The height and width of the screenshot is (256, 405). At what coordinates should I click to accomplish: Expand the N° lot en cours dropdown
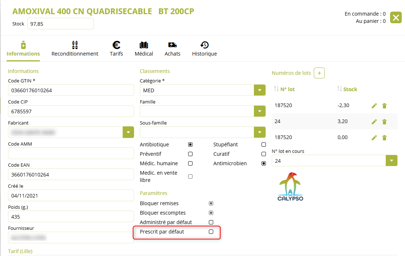tap(391, 160)
